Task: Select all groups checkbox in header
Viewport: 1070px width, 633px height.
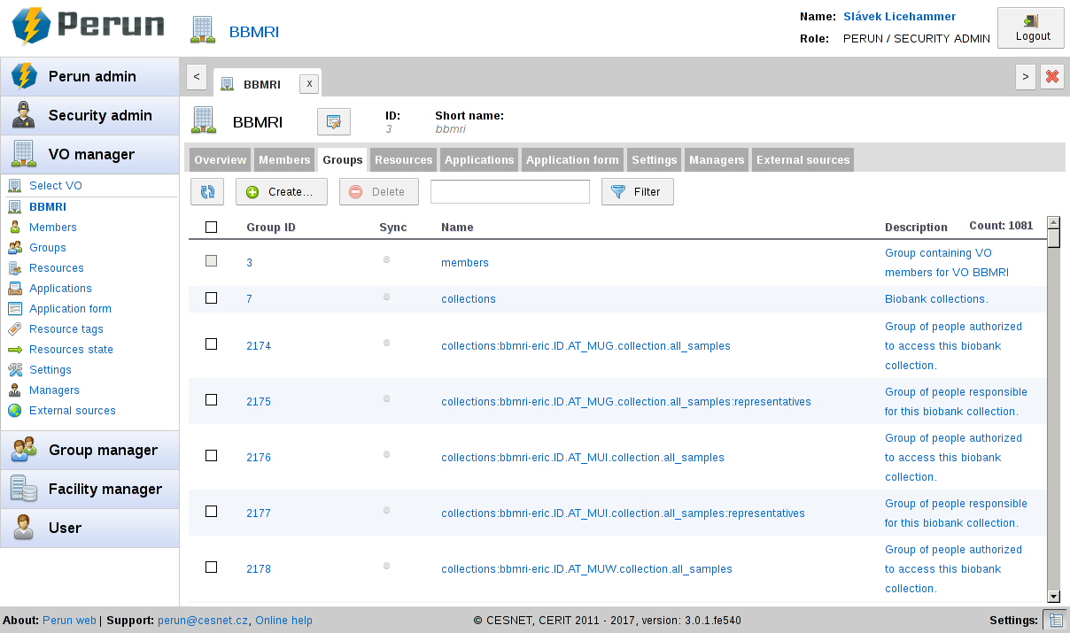Action: pyautogui.click(x=211, y=227)
